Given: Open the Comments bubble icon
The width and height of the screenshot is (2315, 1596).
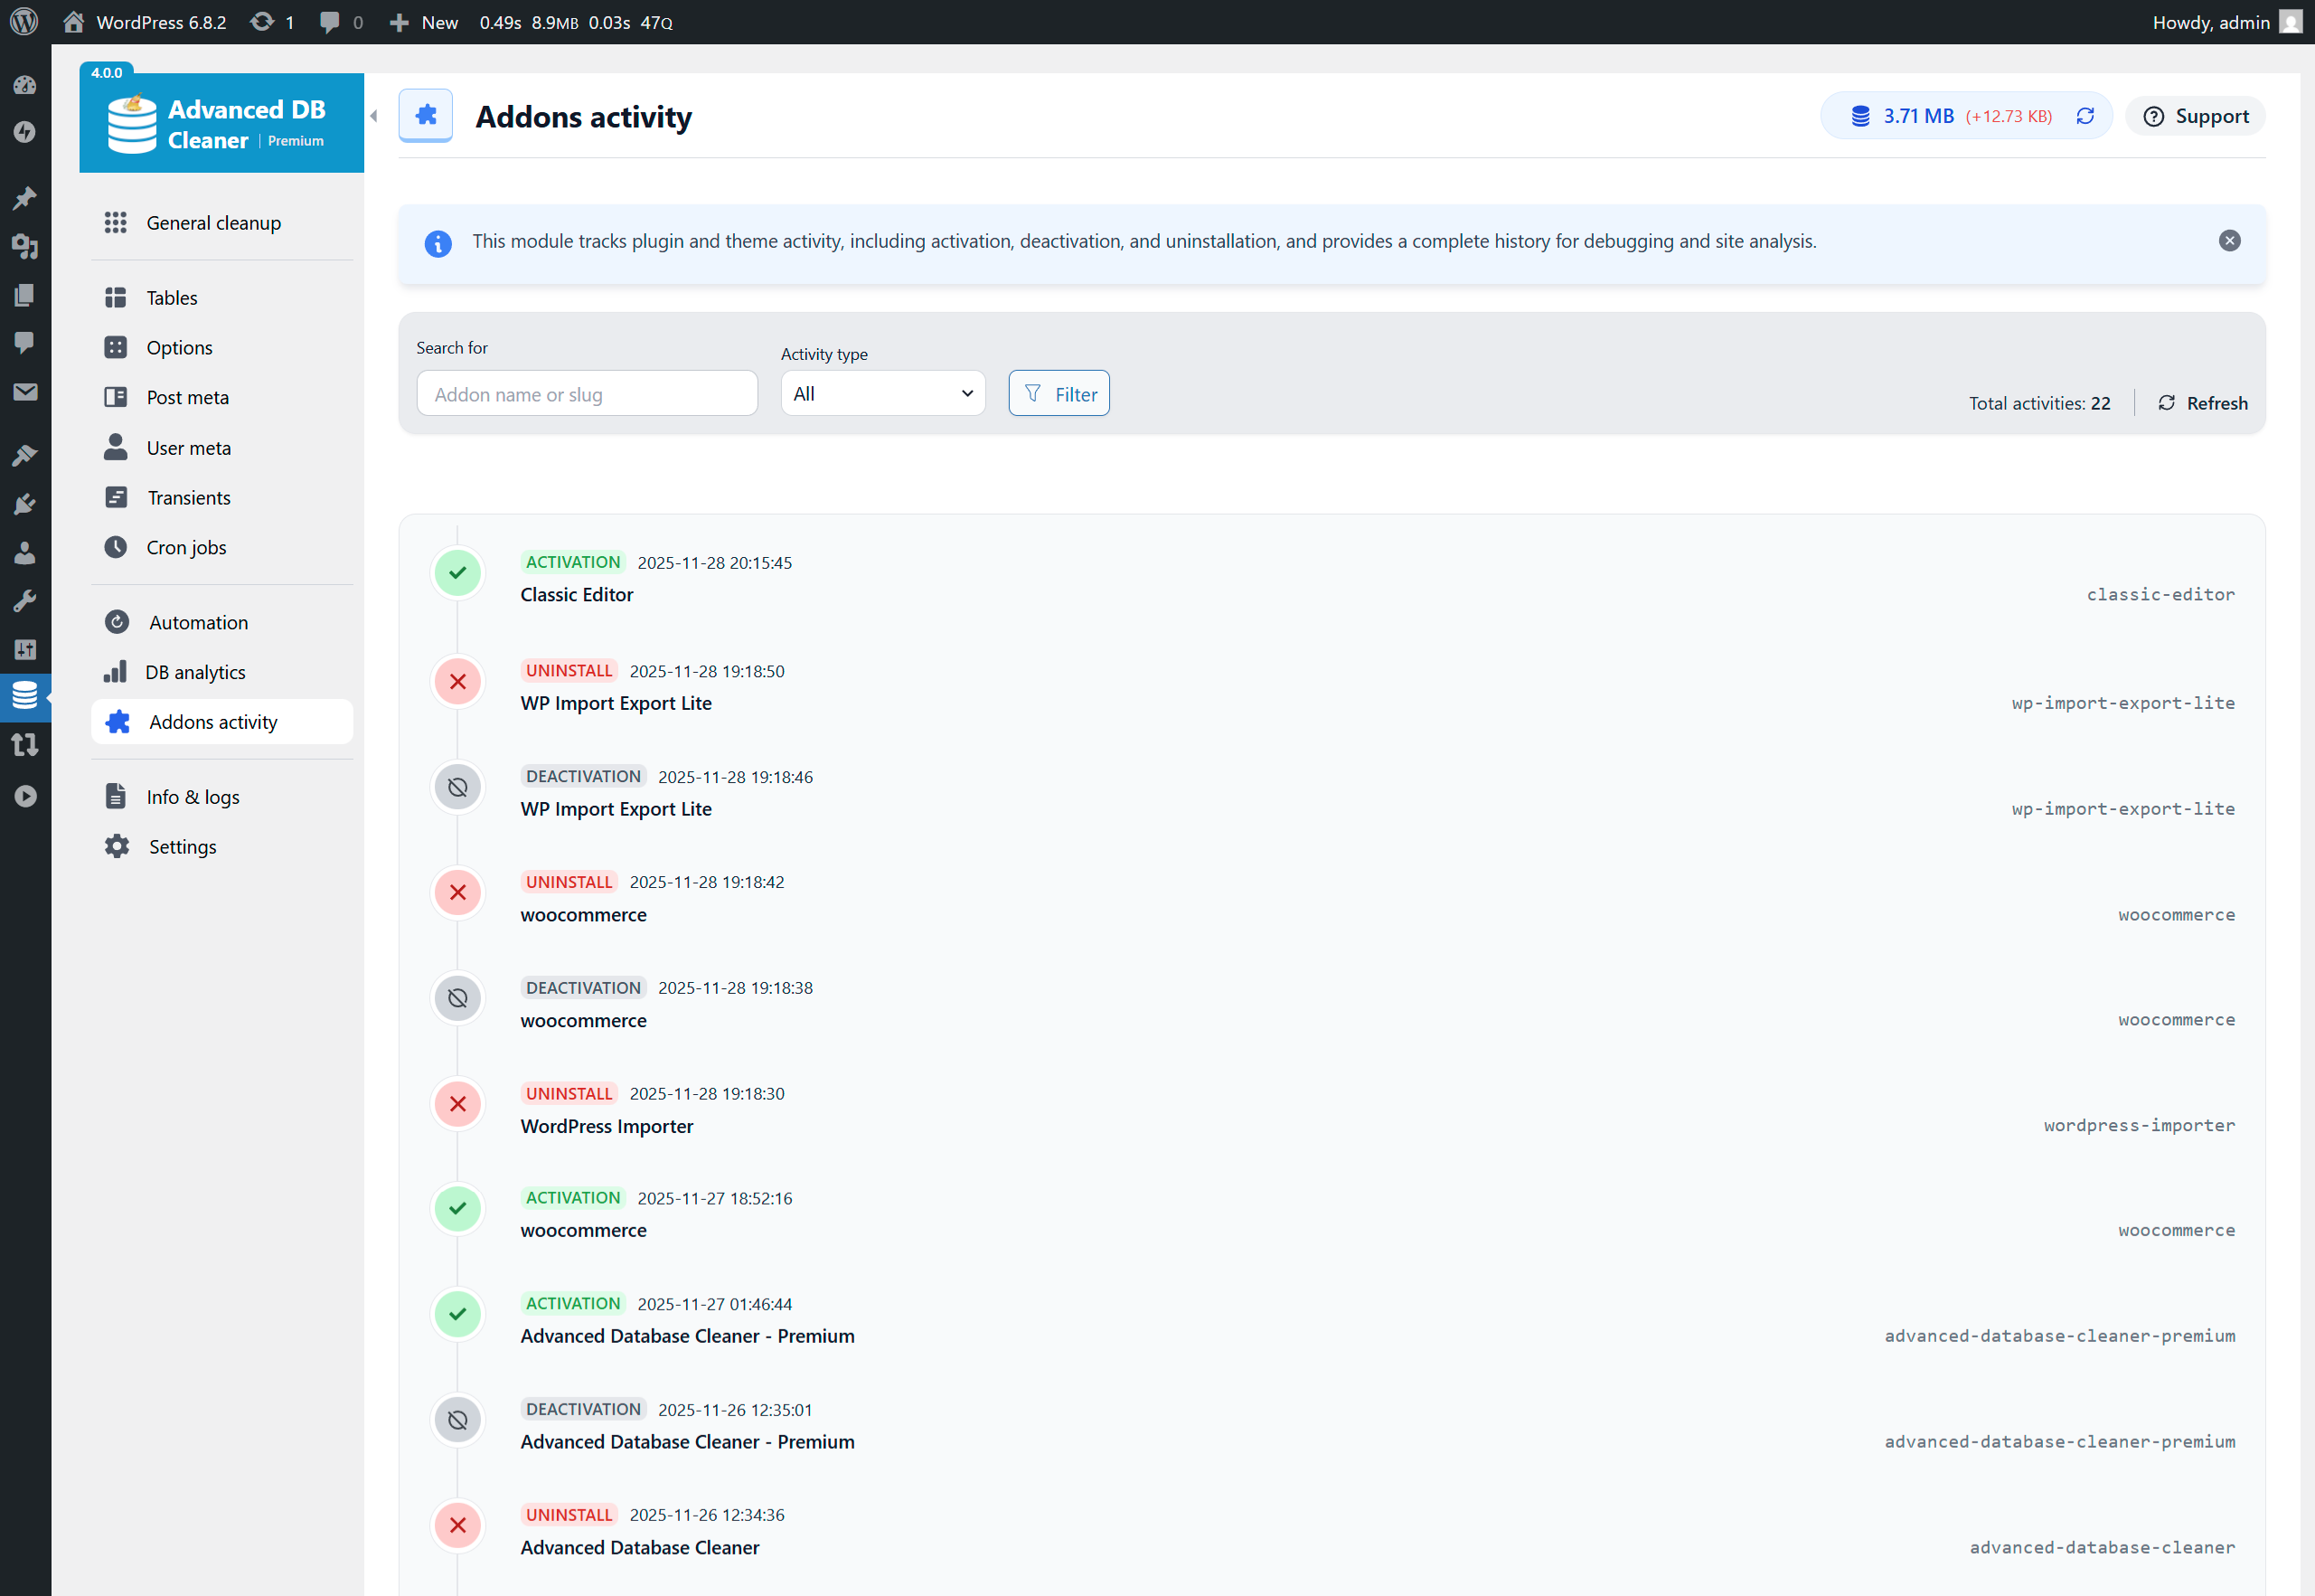Looking at the screenshot, I should [x=25, y=343].
